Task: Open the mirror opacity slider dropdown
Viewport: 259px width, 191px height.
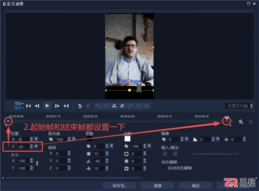Action: tap(187, 139)
